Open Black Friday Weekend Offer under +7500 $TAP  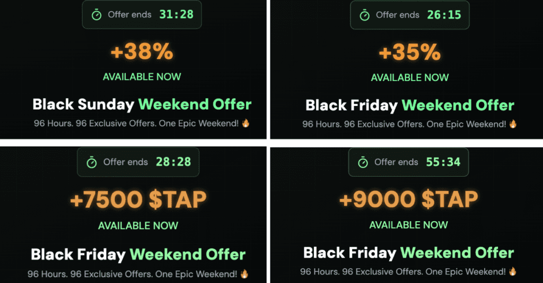coord(138,254)
